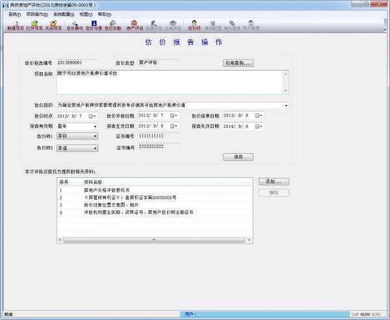
Task: Open the 估价师 appraiser toolbar icon
Action: point(194,25)
